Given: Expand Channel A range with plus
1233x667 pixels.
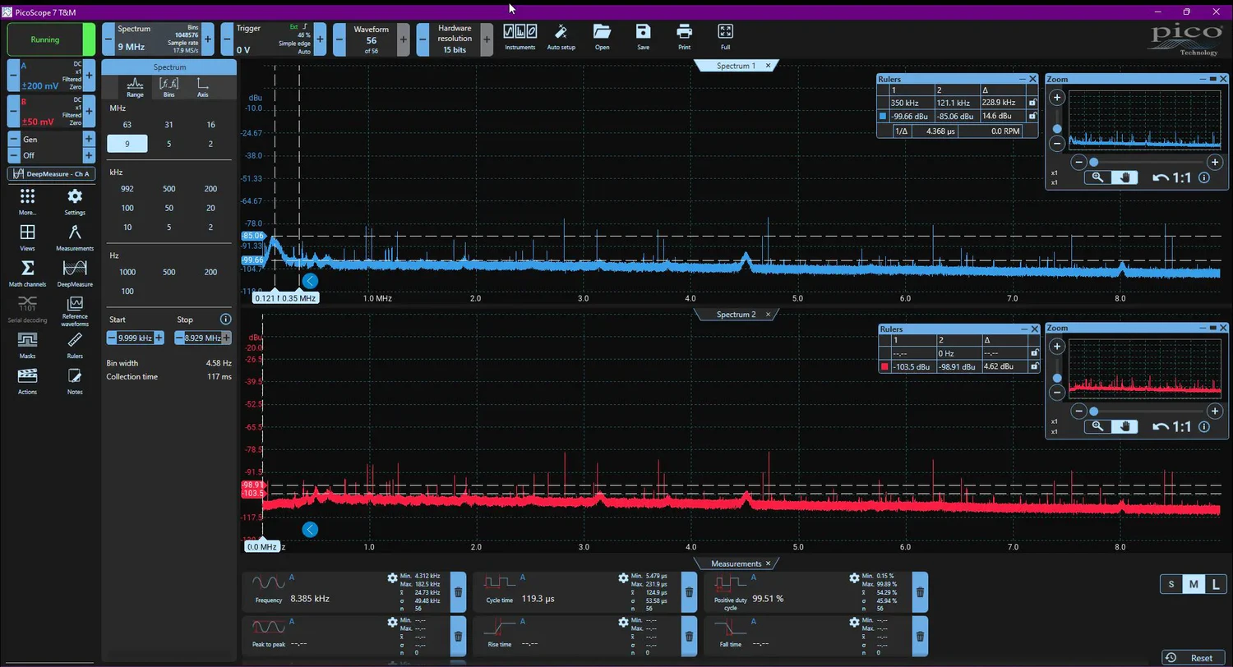Looking at the screenshot, I should coord(89,76).
